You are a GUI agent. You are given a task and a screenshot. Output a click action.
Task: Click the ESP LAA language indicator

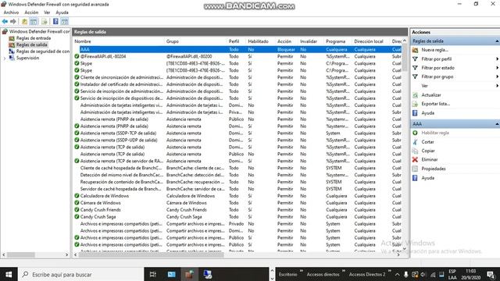click(x=452, y=274)
